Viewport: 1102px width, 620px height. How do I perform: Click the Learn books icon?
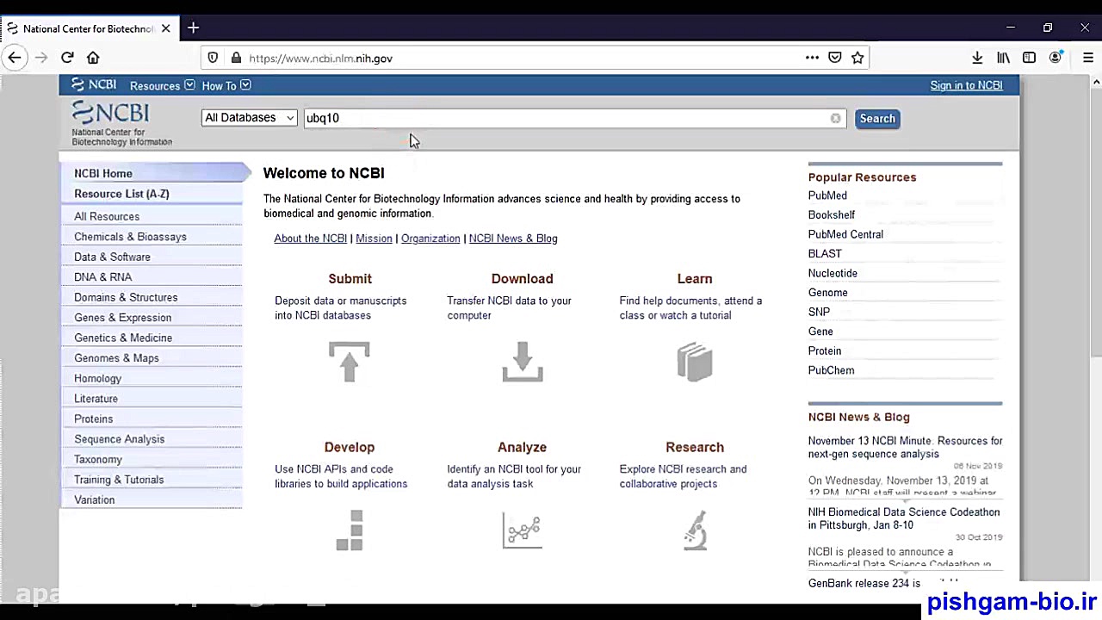[x=695, y=362]
